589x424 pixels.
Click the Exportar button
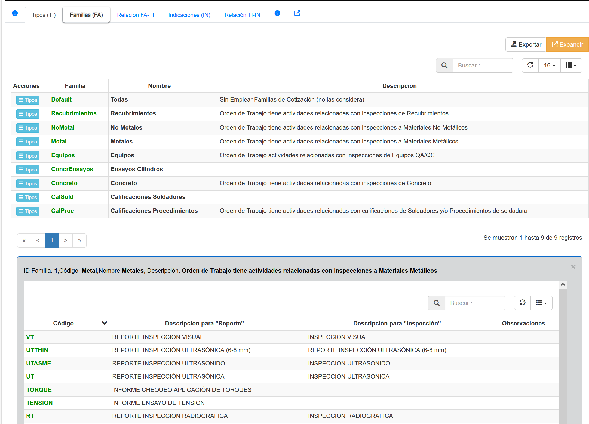pyautogui.click(x=526, y=44)
